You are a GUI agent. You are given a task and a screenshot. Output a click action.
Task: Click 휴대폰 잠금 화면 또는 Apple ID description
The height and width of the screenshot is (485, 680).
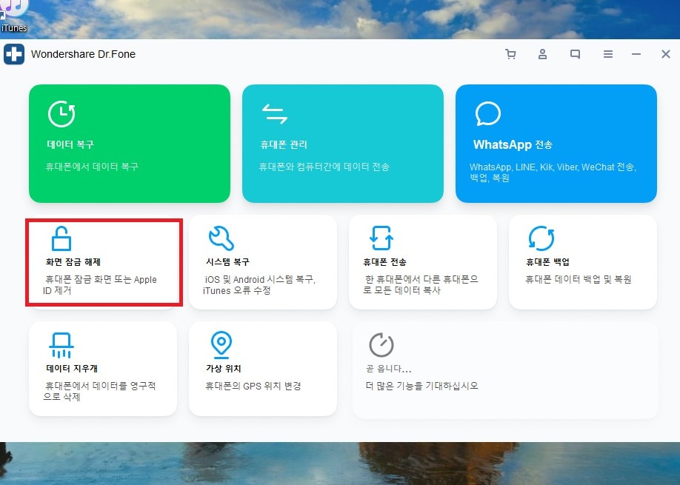(100, 285)
